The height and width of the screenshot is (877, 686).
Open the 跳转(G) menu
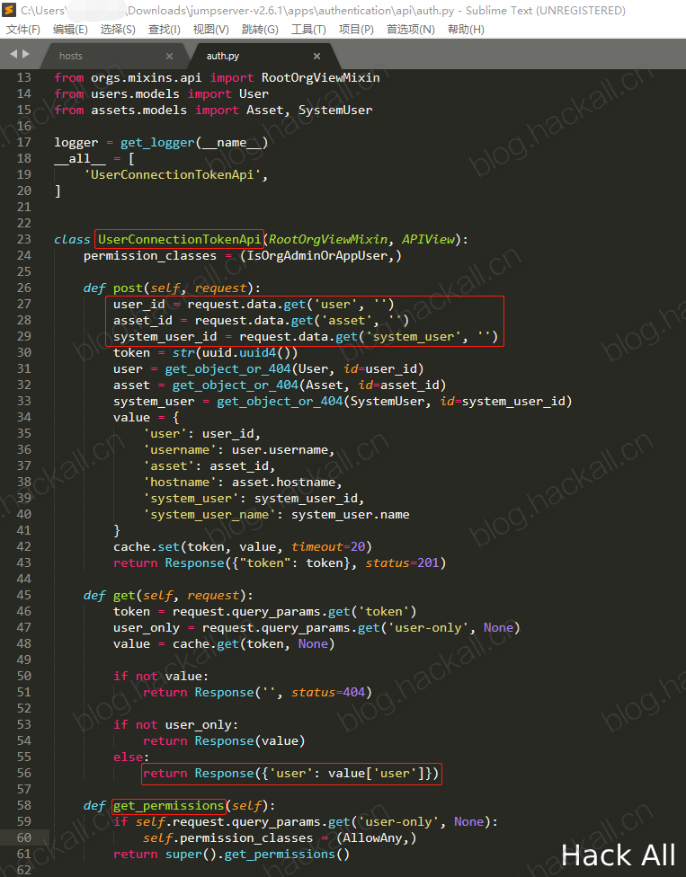pyautogui.click(x=260, y=29)
